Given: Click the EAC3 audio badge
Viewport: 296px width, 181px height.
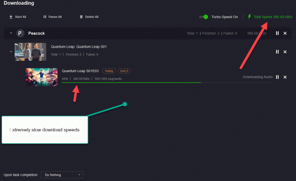Looking at the screenshot, I should [124, 71].
